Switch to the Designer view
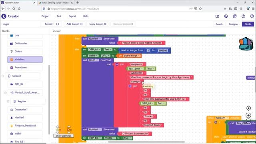Viewport: 256px width, 144px height. tap(233, 24)
